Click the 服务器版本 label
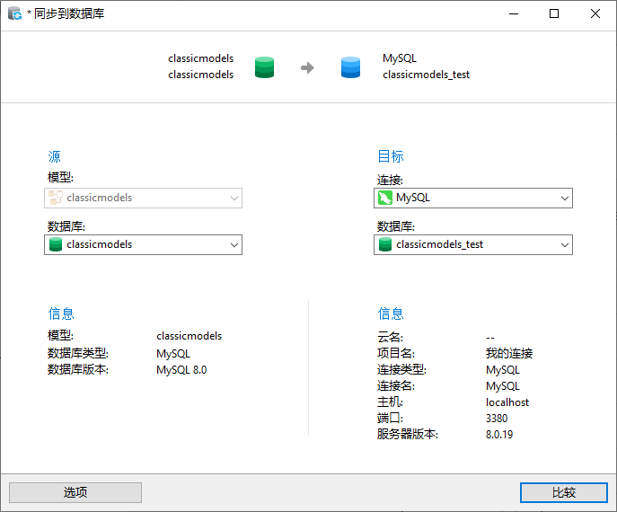This screenshot has height=512, width=617. point(408,434)
